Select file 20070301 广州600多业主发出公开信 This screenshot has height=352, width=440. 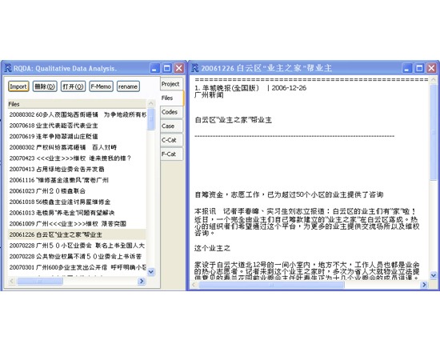[77, 267]
